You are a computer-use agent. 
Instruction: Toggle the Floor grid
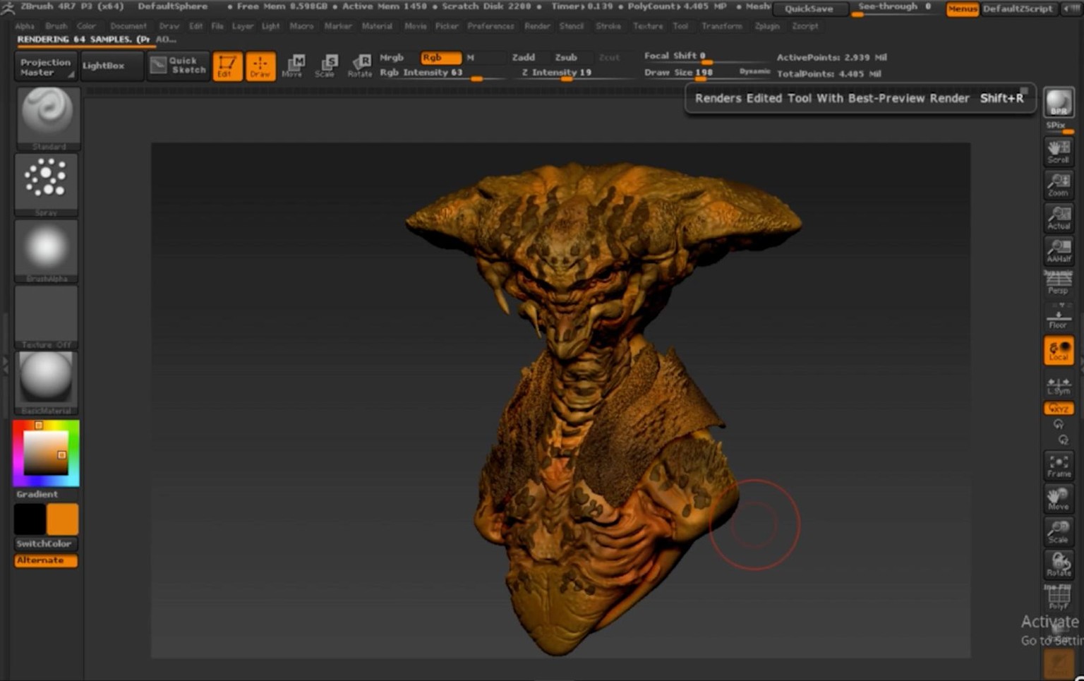1059,316
